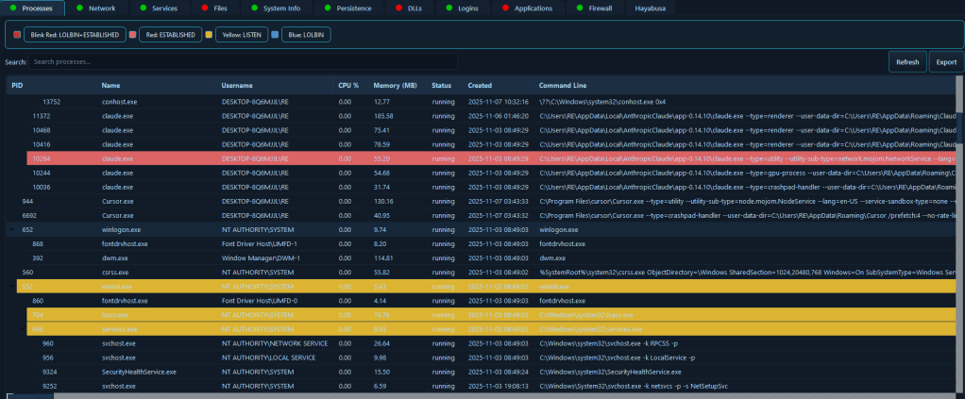Collapse the winlogon.exe process tree
The height and width of the screenshot is (399, 965).
tap(11, 228)
